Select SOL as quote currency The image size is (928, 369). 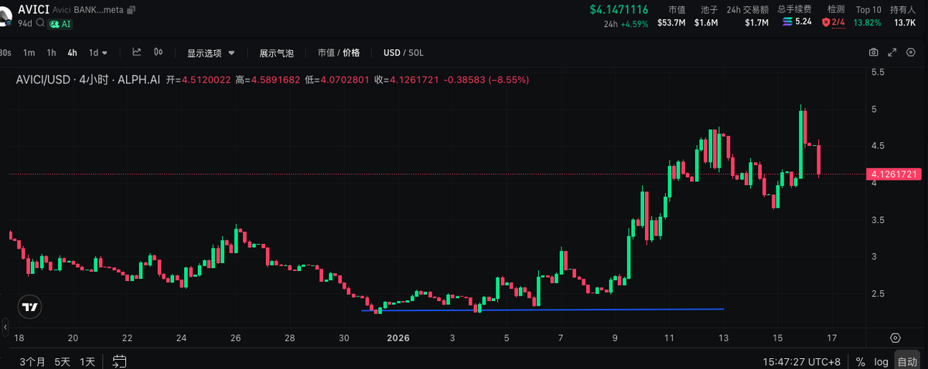[416, 53]
